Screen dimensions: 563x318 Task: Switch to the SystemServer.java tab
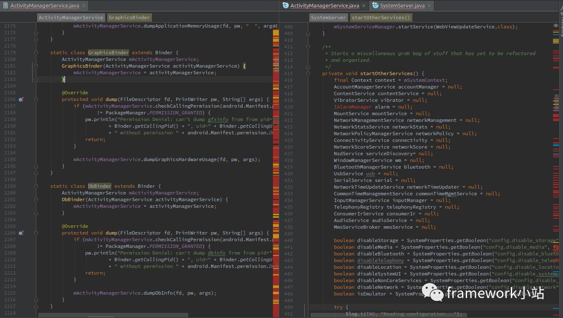(402, 5)
